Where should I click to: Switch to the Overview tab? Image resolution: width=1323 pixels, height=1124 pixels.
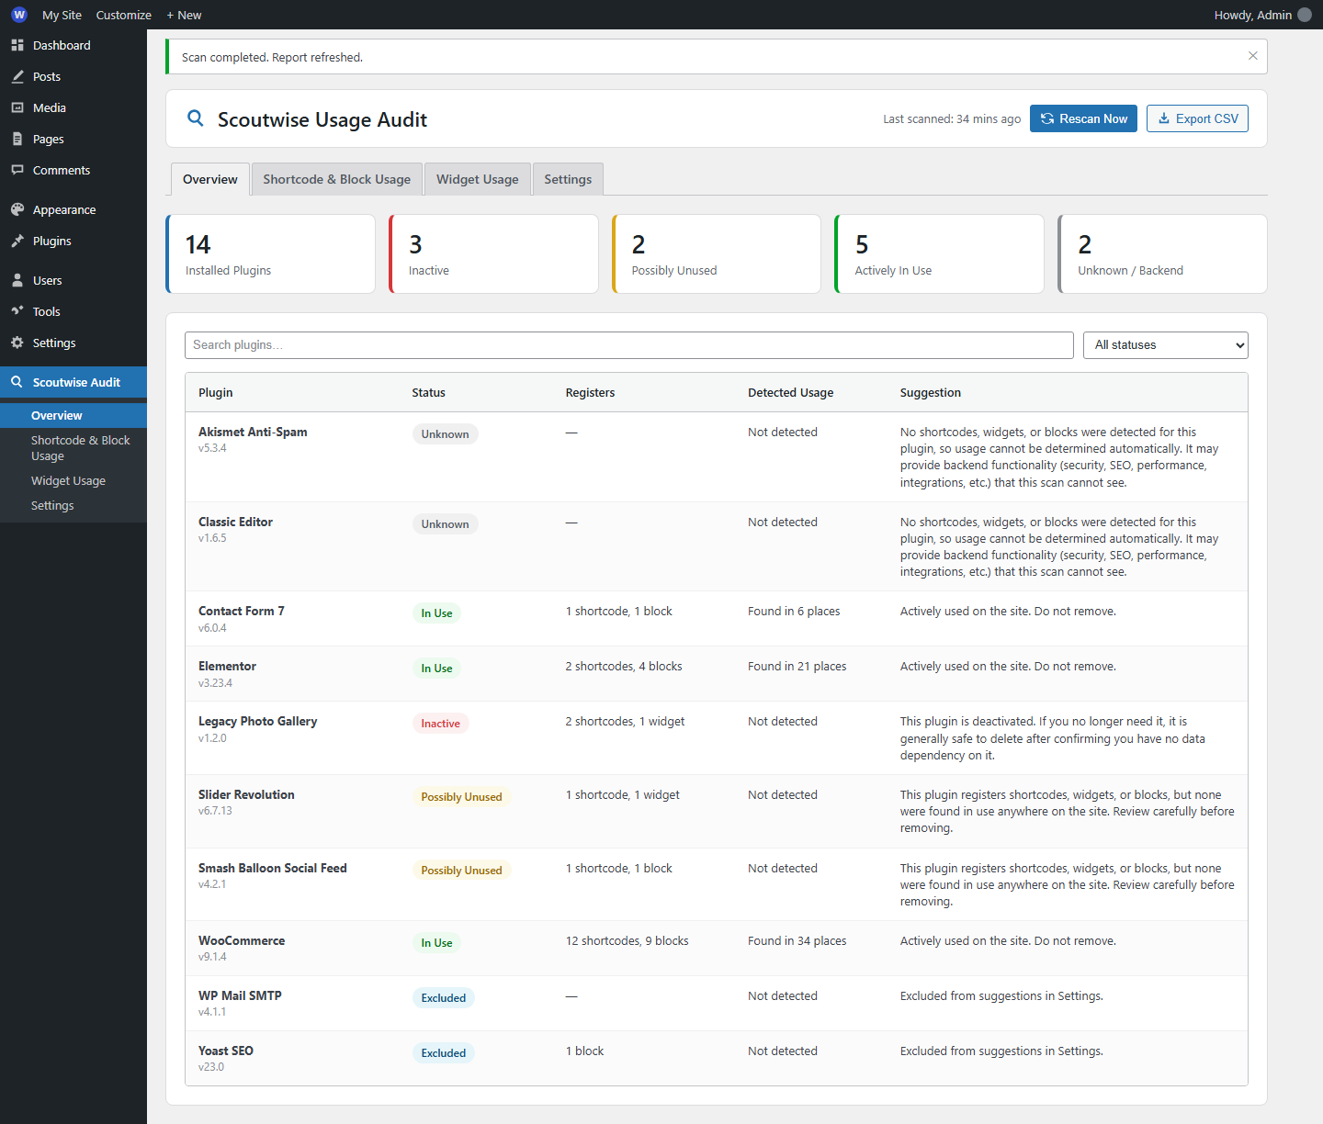pos(210,179)
